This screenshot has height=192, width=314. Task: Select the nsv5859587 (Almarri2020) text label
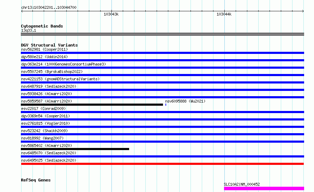click(x=47, y=101)
